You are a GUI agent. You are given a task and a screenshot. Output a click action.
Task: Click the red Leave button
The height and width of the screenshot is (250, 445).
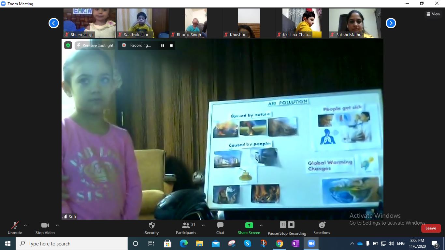(x=431, y=228)
